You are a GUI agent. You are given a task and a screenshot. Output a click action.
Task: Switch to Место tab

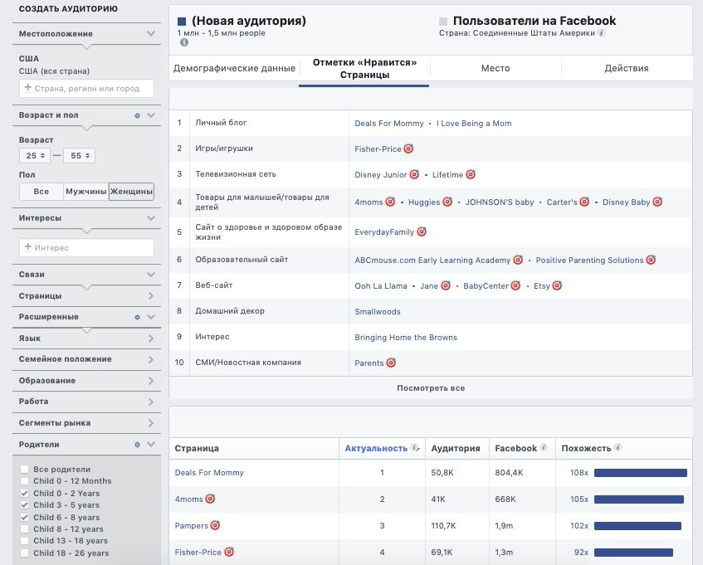click(x=496, y=68)
